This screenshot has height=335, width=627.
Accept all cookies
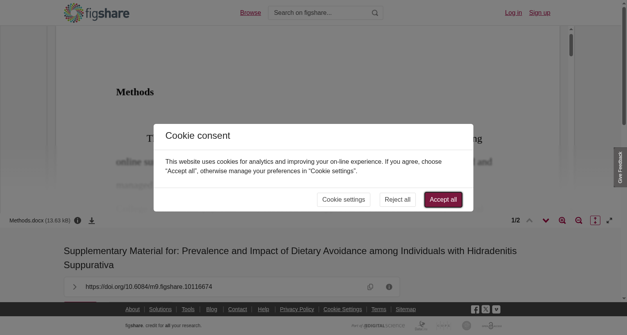[x=443, y=200]
